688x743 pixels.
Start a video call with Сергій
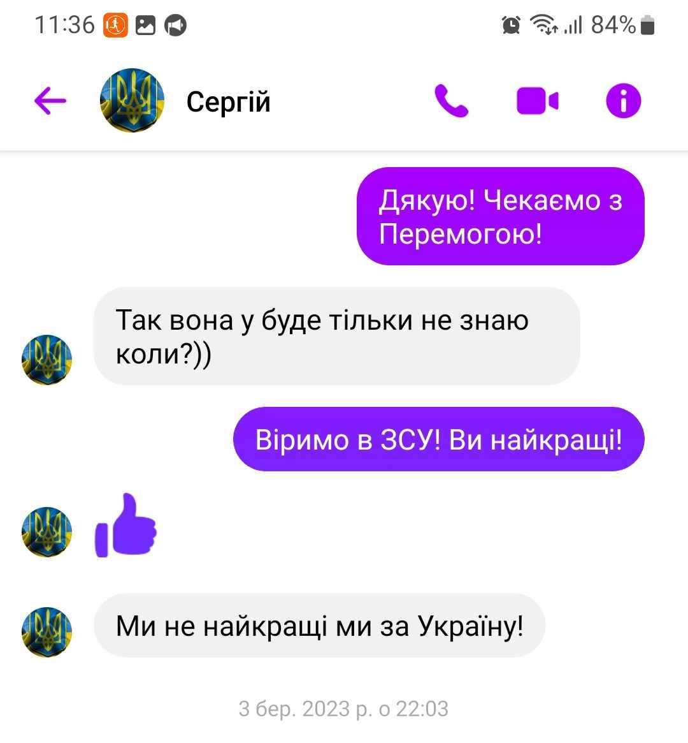coord(538,101)
